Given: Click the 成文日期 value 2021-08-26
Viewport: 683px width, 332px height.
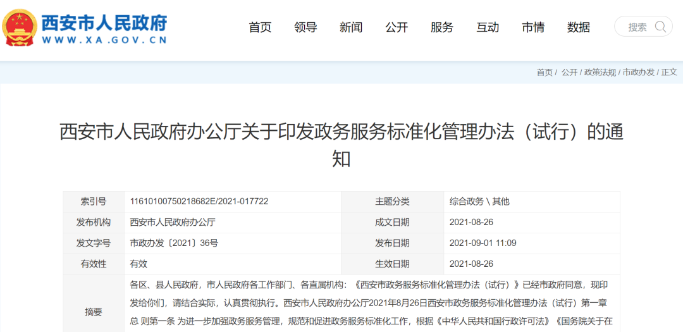Looking at the screenshot, I should pyautogui.click(x=471, y=223).
